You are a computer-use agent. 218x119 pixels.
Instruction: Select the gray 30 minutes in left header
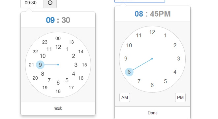[x=66, y=20]
